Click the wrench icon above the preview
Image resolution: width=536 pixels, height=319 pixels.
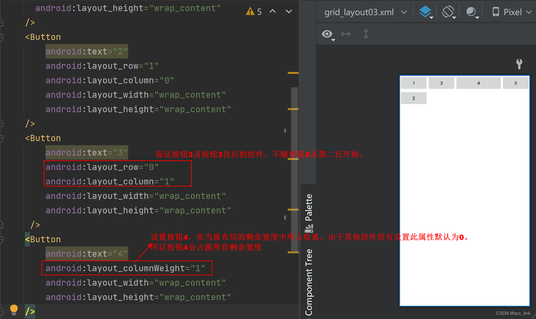click(519, 64)
